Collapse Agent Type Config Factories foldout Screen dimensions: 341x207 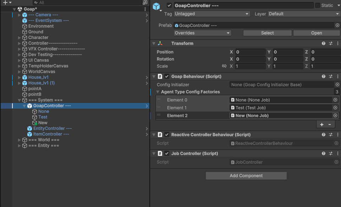tap(158, 92)
